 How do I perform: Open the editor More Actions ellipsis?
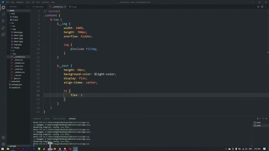[266, 7]
